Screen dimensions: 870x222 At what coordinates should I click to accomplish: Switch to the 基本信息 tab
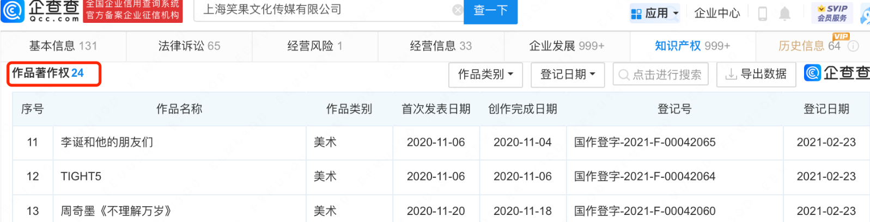pos(63,46)
